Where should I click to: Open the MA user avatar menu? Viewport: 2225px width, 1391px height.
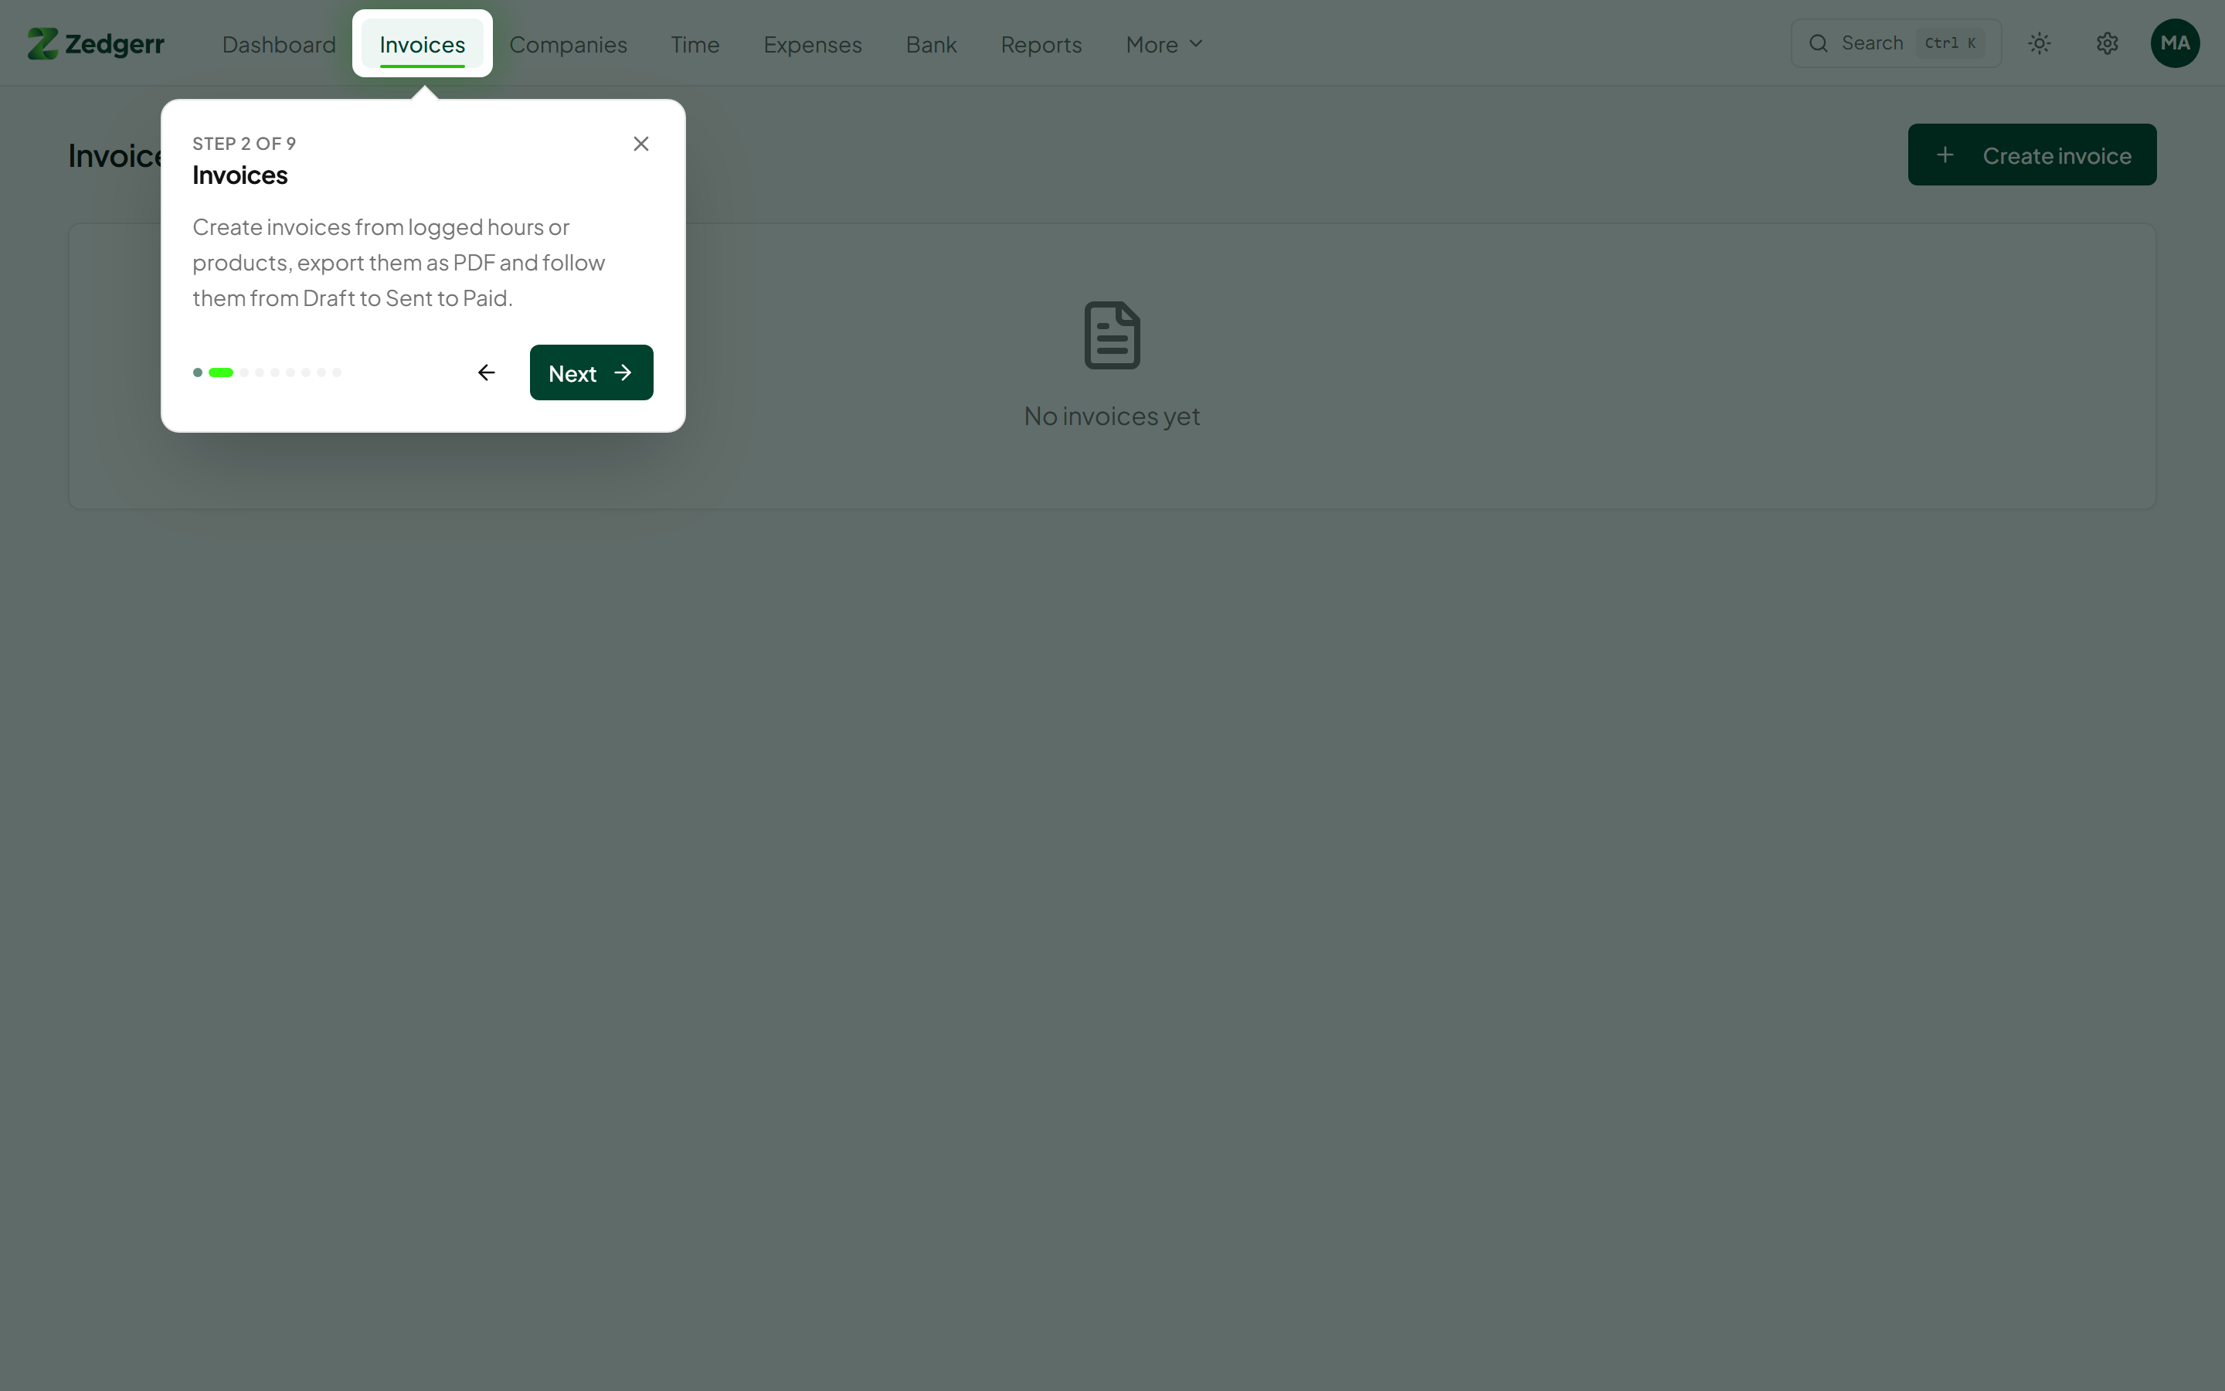click(x=2175, y=43)
